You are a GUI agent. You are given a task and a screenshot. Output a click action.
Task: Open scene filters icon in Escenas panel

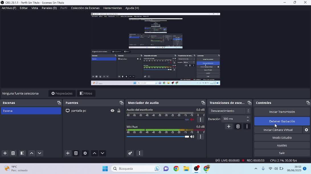(x=22, y=153)
